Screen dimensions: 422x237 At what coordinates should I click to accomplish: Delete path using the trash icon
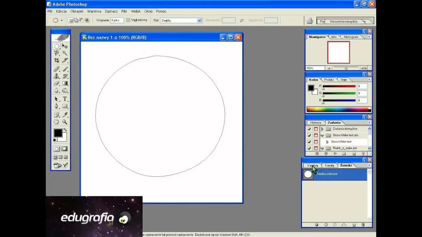[x=362, y=225]
